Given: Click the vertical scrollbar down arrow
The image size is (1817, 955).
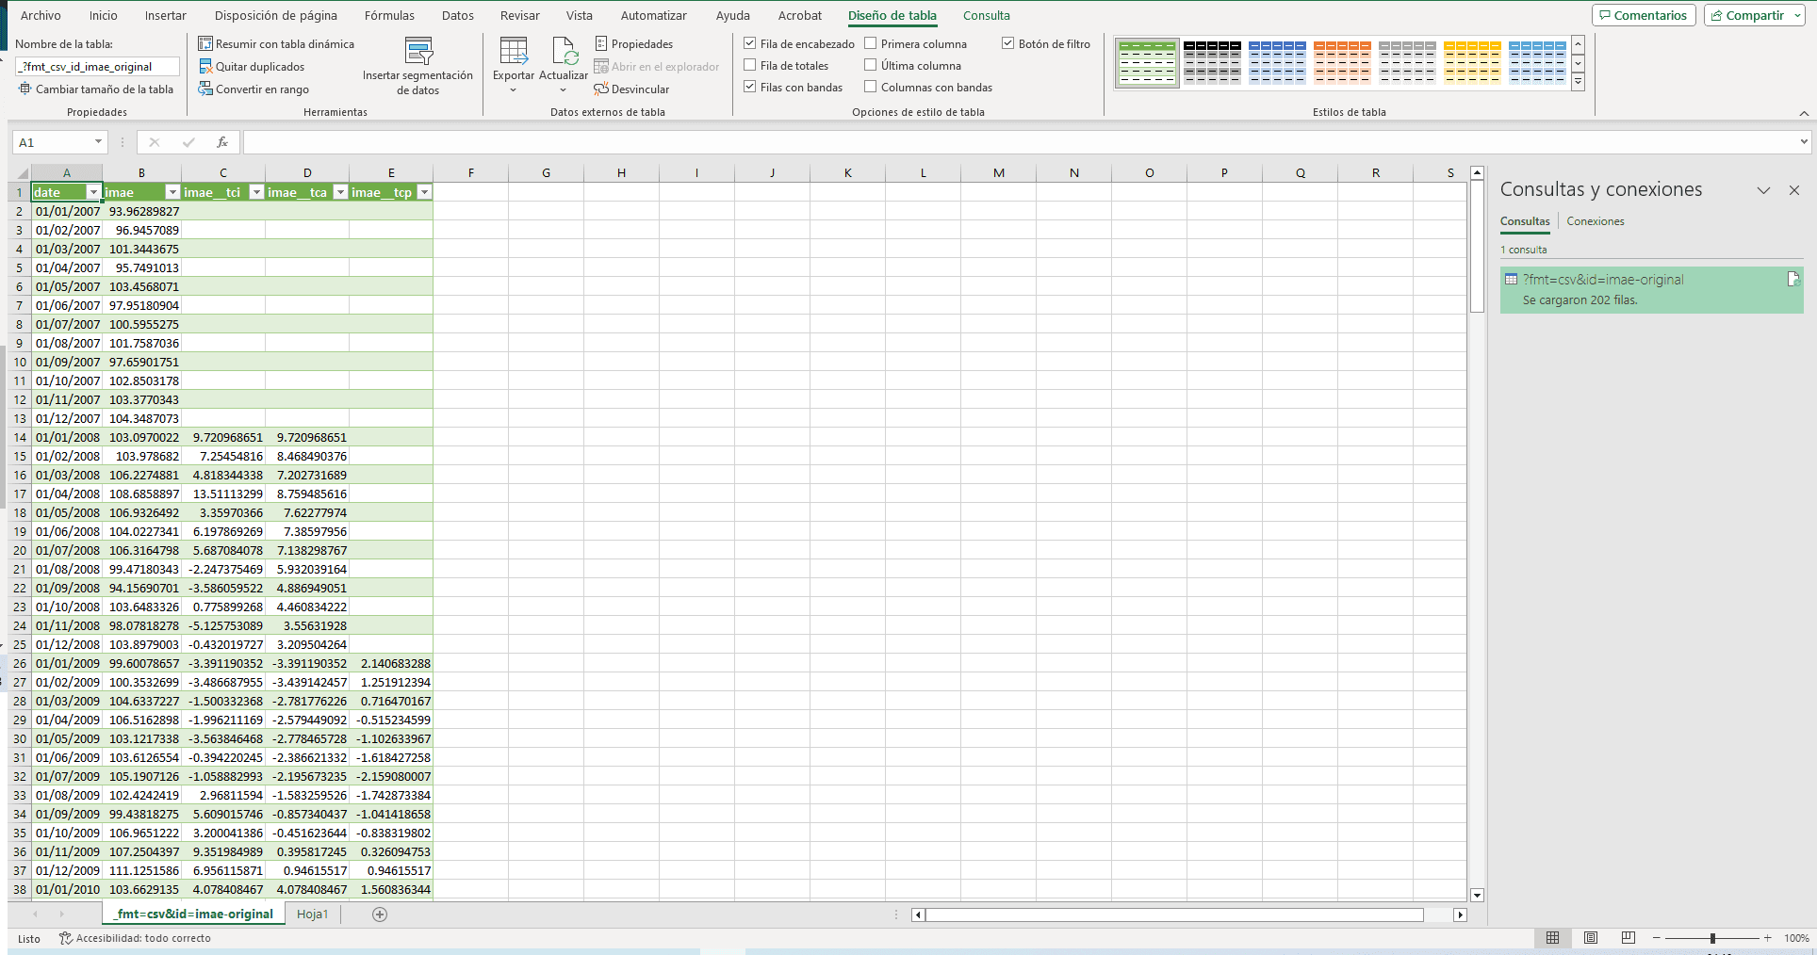Looking at the screenshot, I should tap(1478, 896).
